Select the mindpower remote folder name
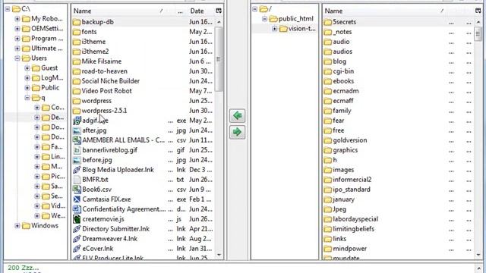 tap(349, 249)
